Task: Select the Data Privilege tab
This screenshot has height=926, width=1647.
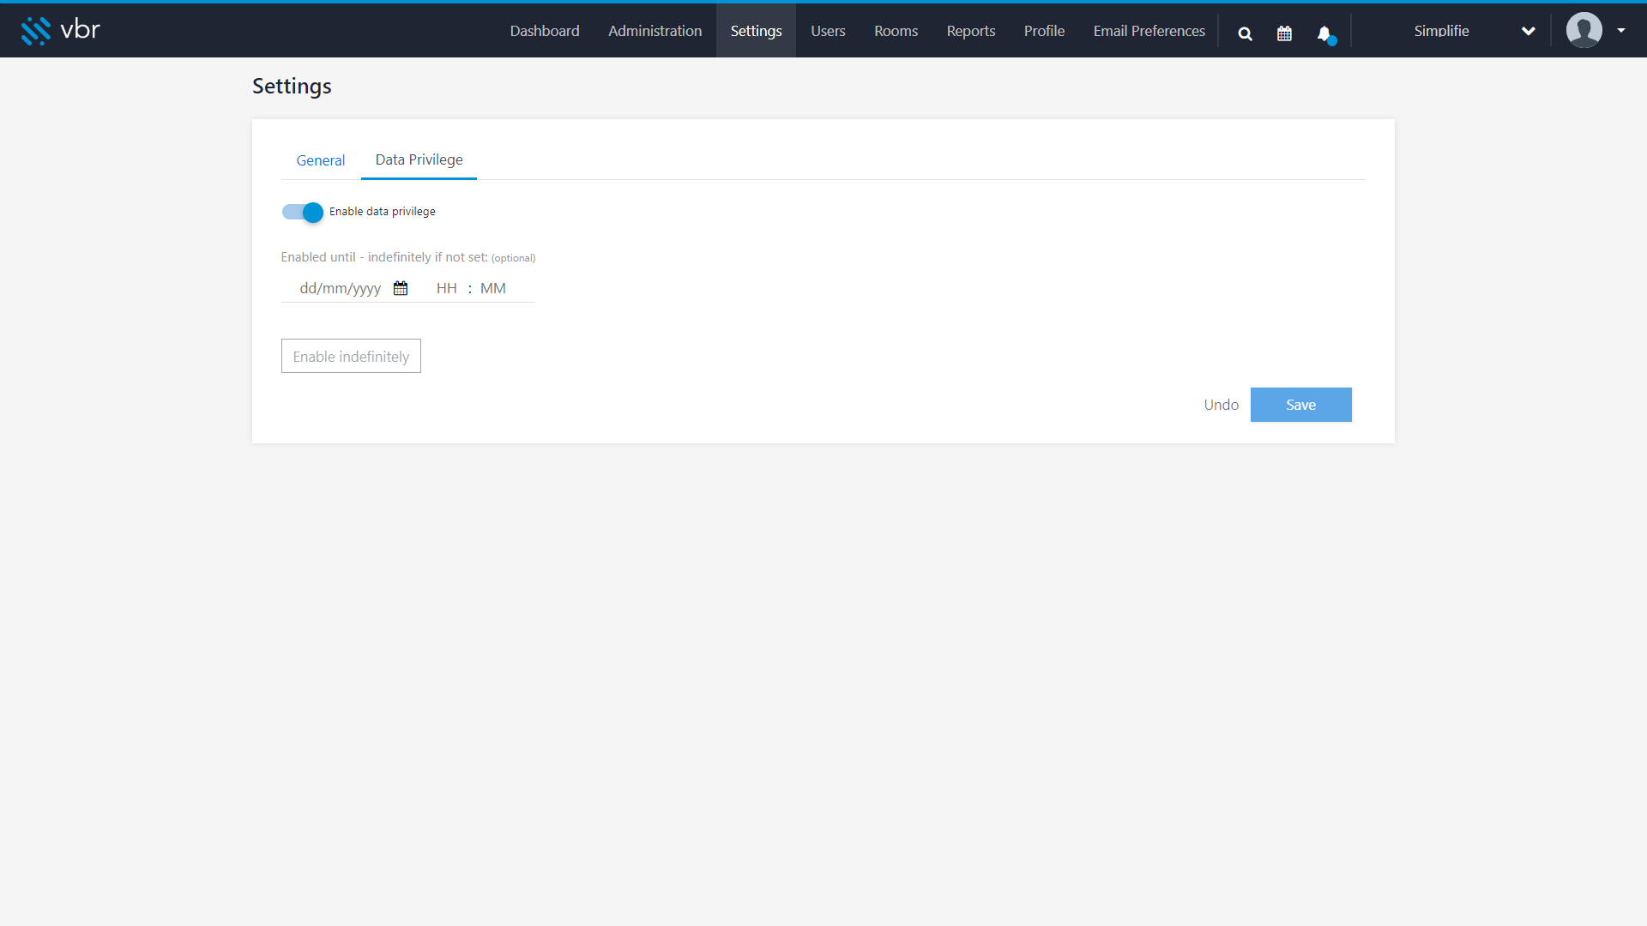Action: (419, 160)
